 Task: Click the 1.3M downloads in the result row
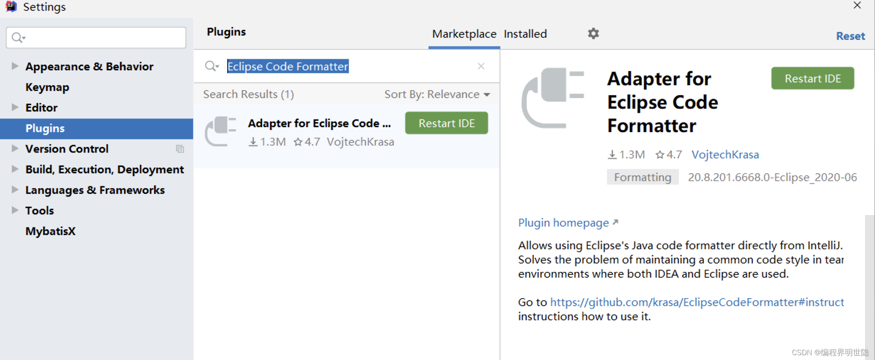pyautogui.click(x=267, y=142)
